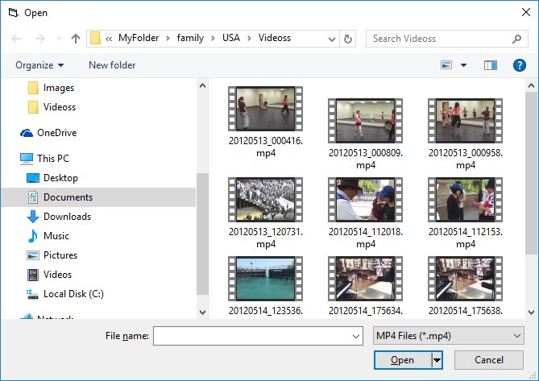539x381 pixels.
Task: Click the Forward navigation arrow
Action: (x=39, y=39)
